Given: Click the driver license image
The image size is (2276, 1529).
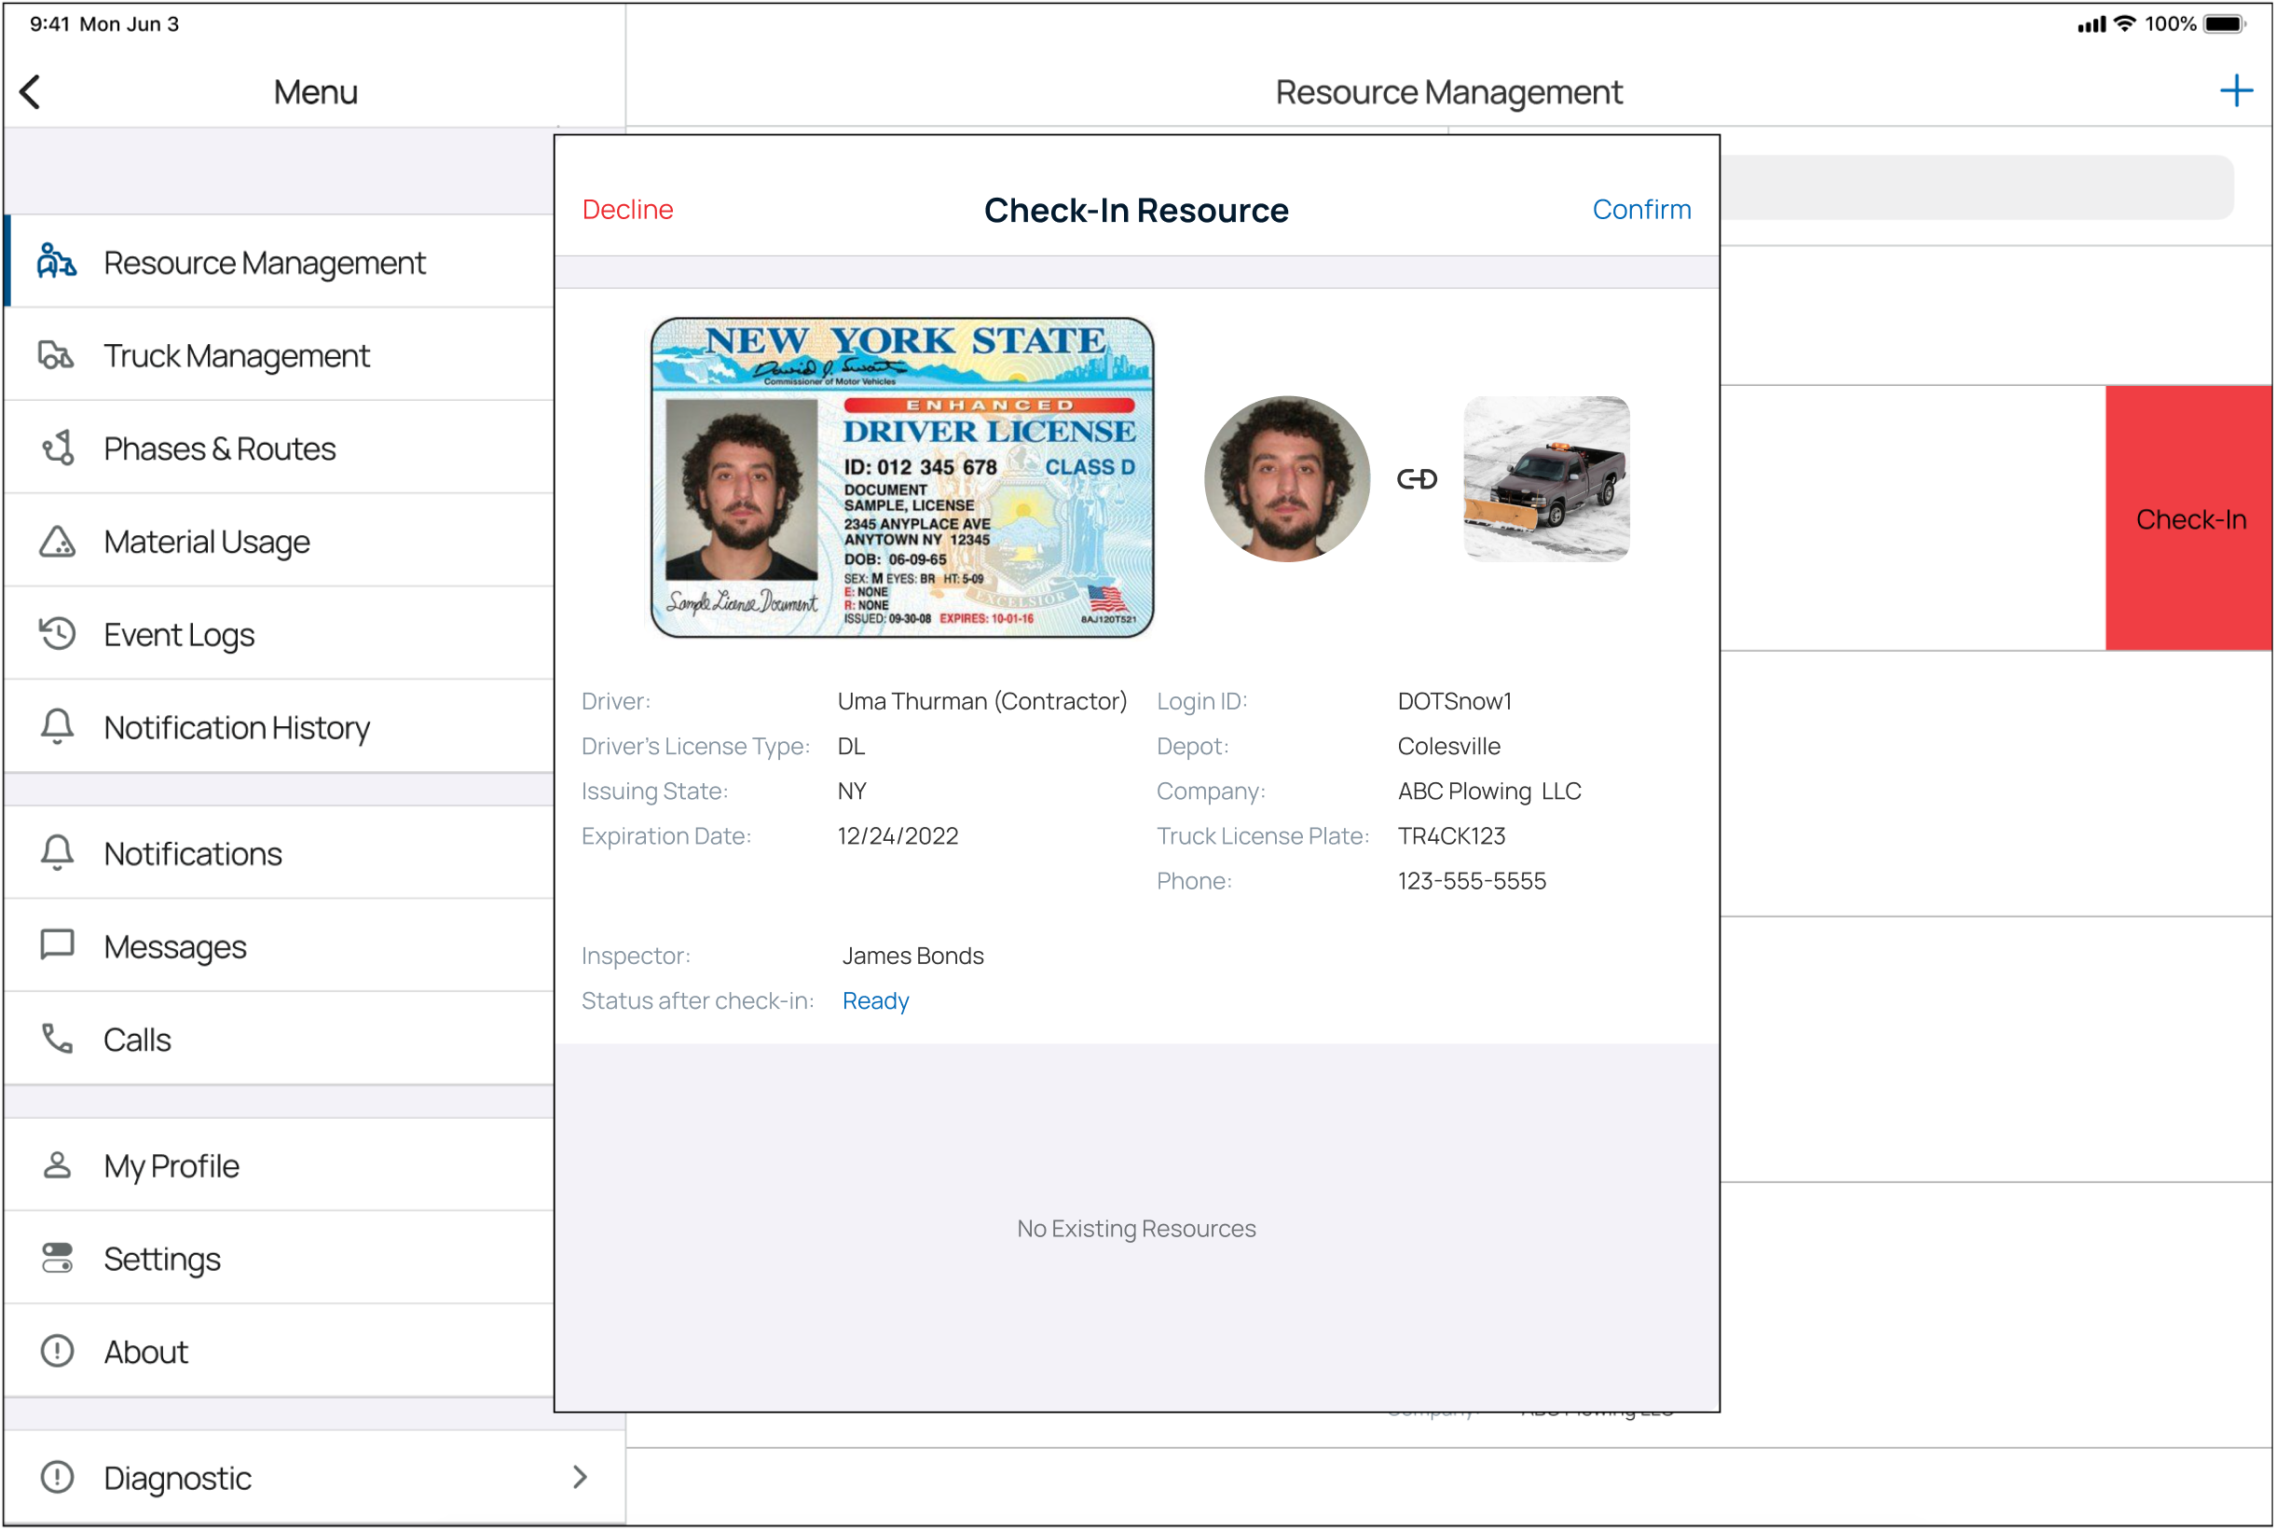Looking at the screenshot, I should 901,477.
